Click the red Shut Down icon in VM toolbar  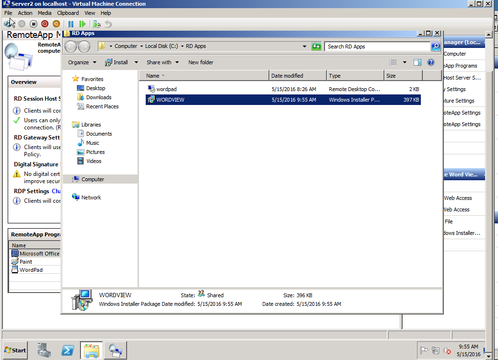tap(45, 24)
